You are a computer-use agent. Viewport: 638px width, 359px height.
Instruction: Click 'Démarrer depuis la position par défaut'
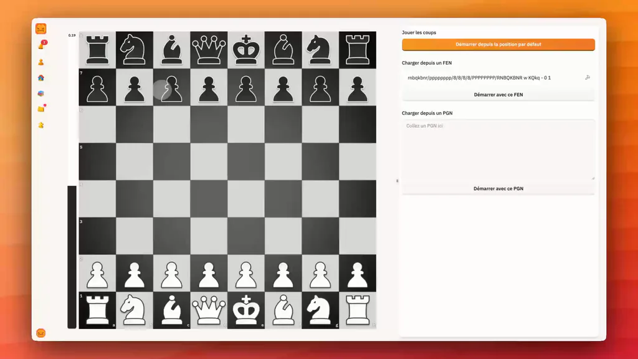point(498,44)
